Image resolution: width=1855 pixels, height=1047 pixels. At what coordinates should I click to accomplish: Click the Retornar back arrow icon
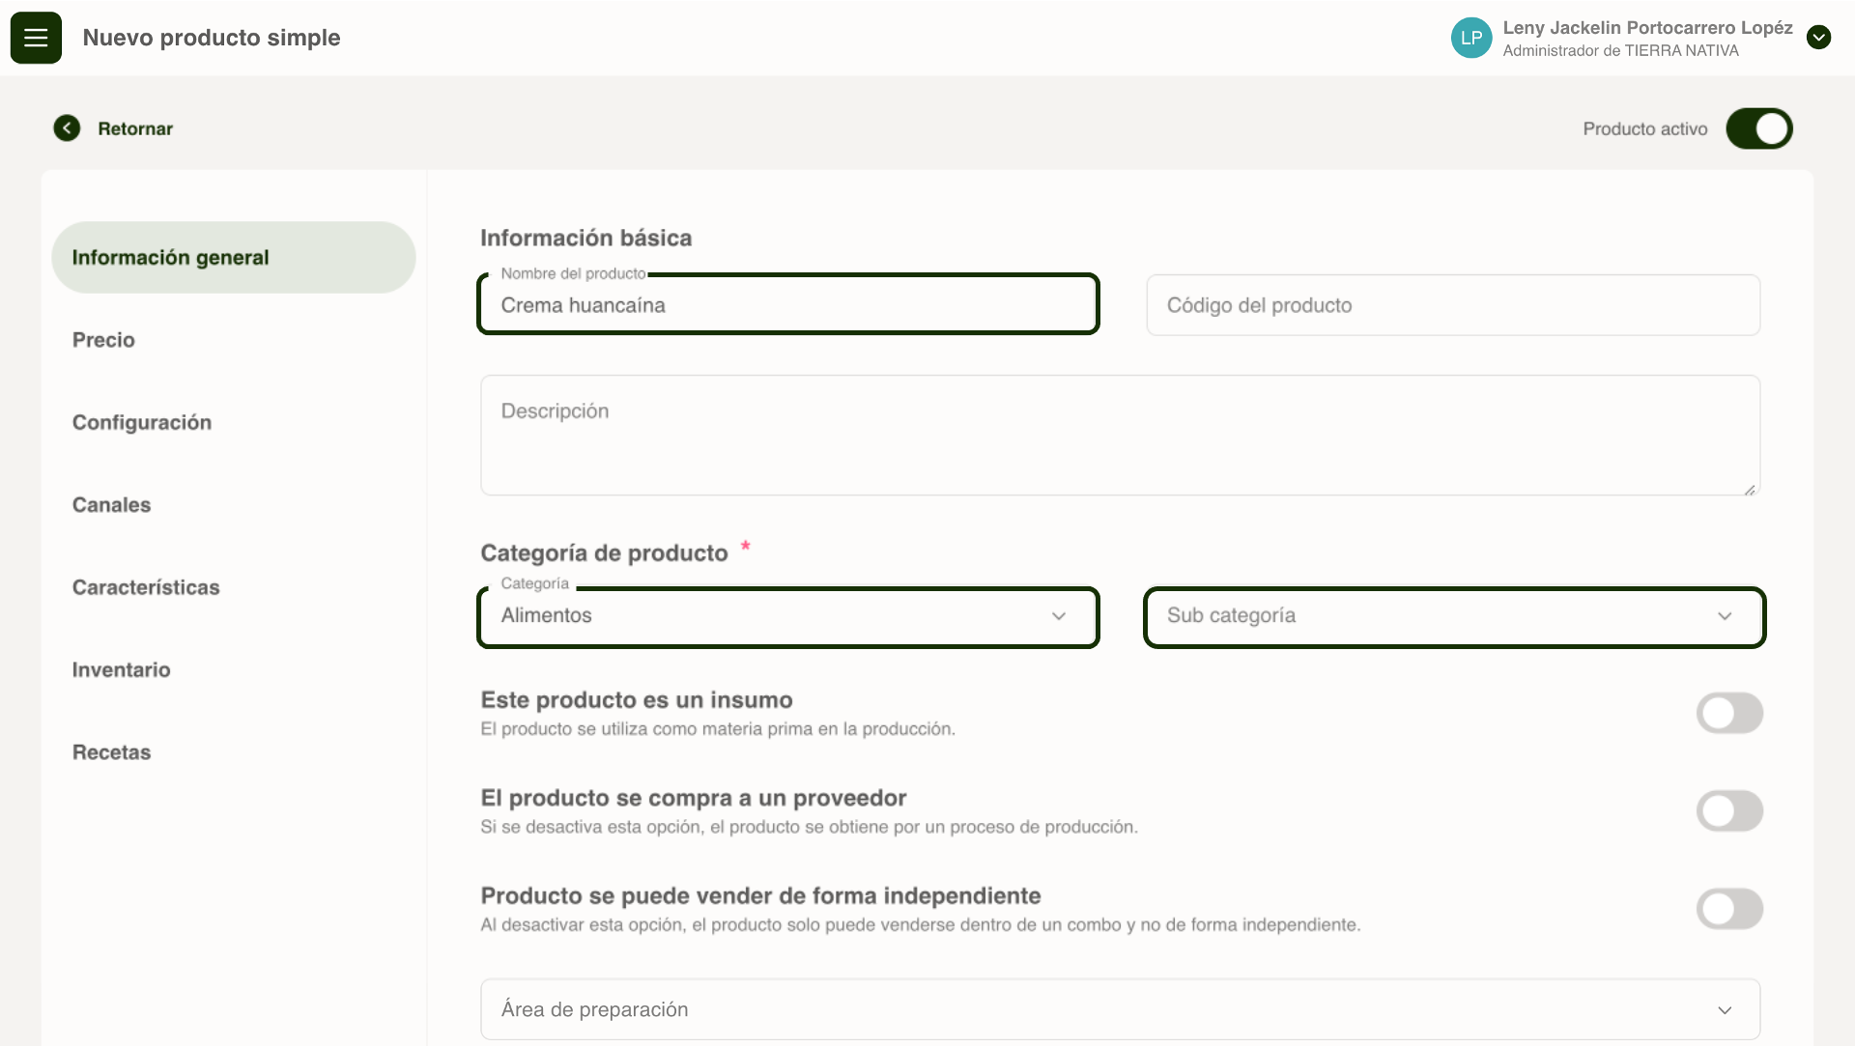click(67, 128)
